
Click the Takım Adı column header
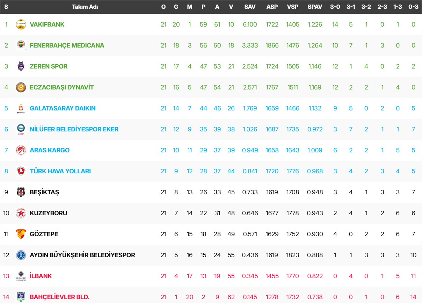[x=85, y=7]
